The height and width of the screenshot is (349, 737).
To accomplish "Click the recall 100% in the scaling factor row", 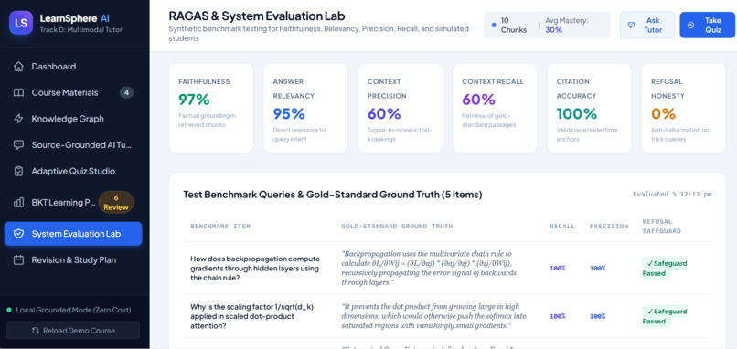I will pyautogui.click(x=558, y=316).
